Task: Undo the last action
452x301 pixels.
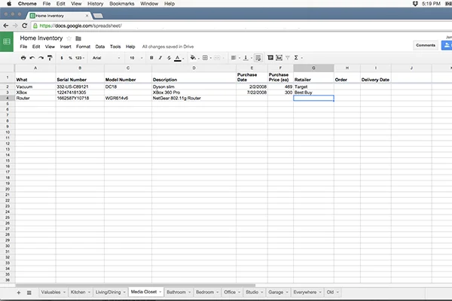Action: (x=32, y=58)
